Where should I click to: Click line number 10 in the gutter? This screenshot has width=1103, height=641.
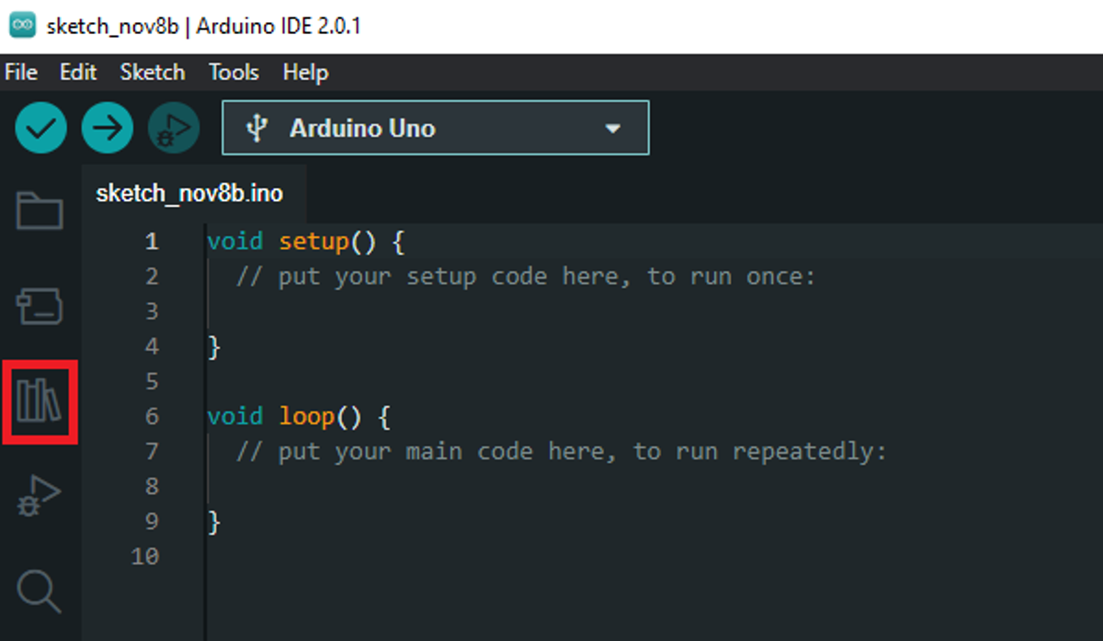[x=145, y=557]
